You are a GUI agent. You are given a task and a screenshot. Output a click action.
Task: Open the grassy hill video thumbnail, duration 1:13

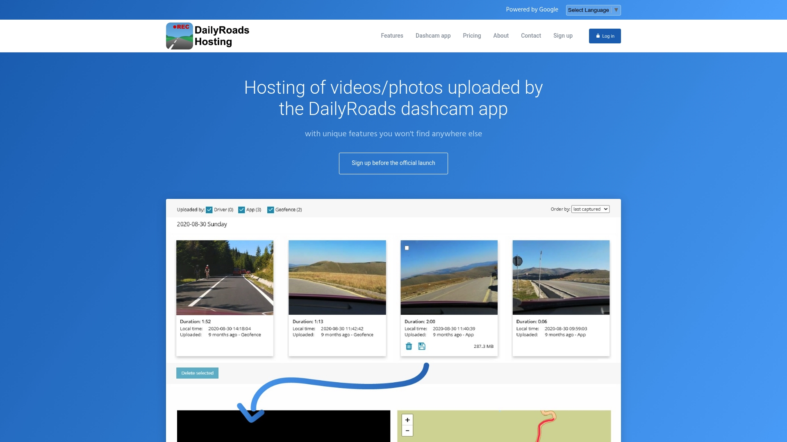click(x=337, y=277)
